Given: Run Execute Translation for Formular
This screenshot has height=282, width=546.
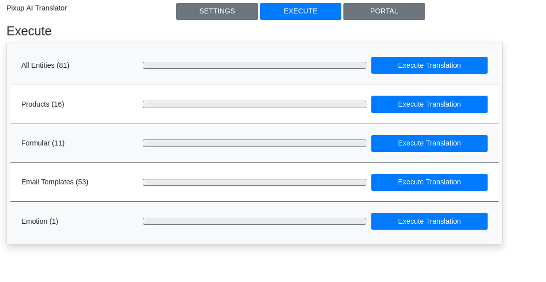Looking at the screenshot, I should coord(429,143).
